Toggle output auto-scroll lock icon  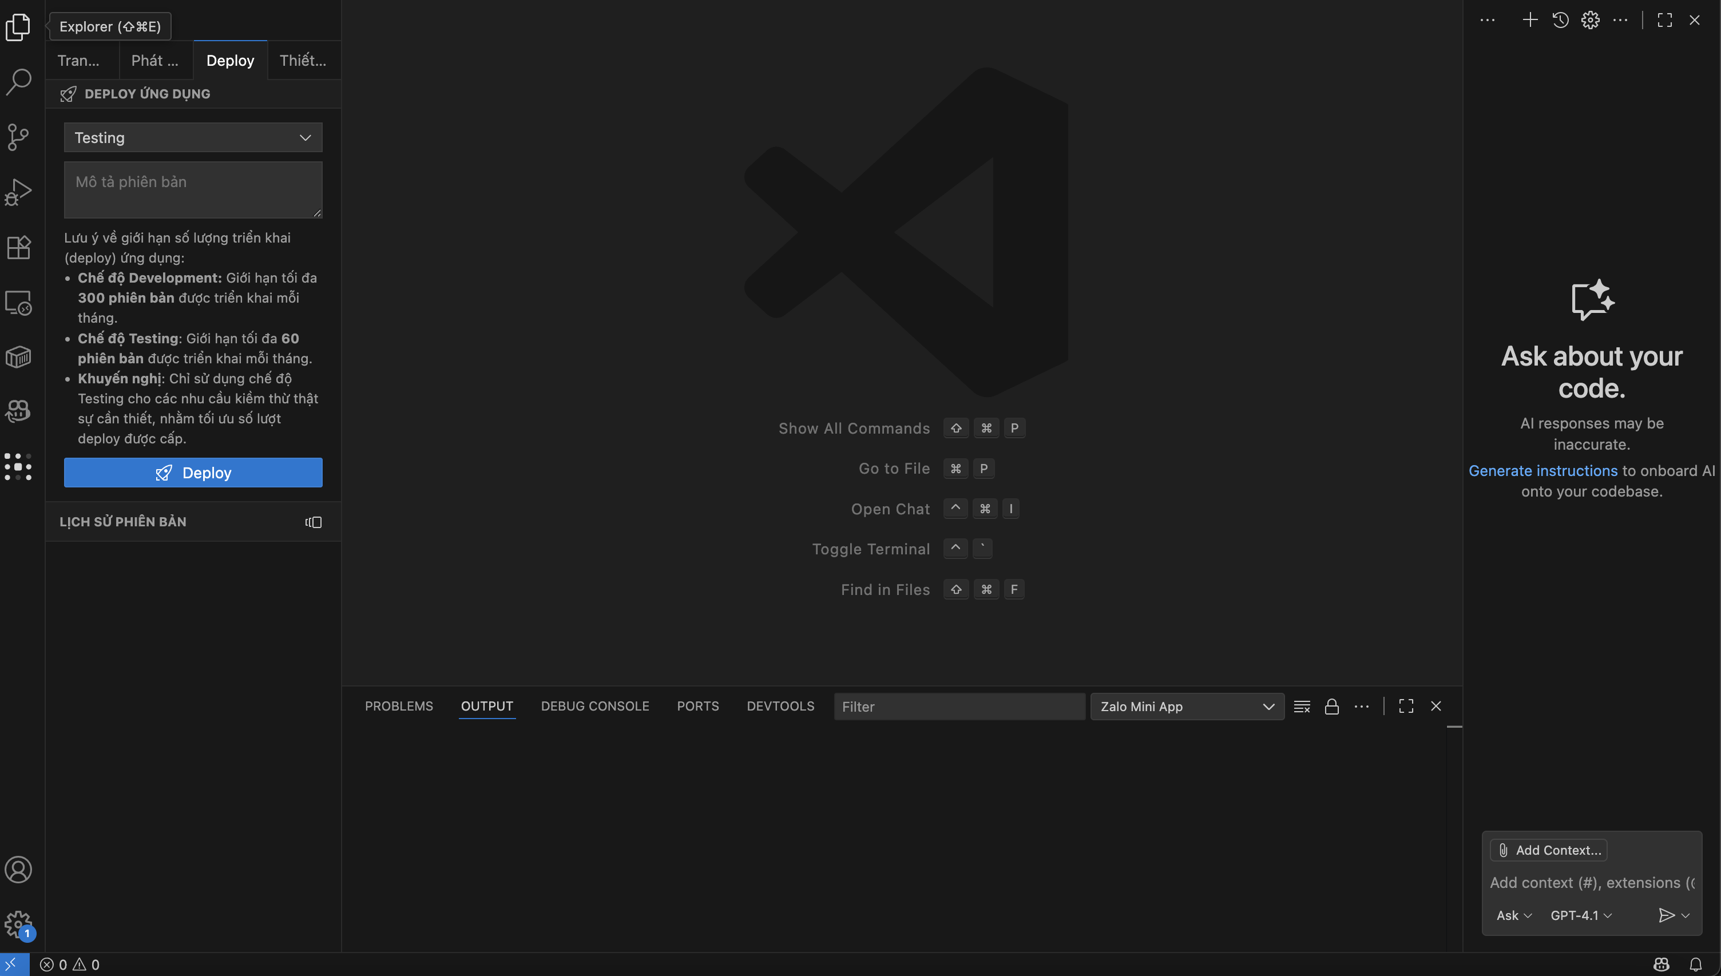(x=1331, y=707)
